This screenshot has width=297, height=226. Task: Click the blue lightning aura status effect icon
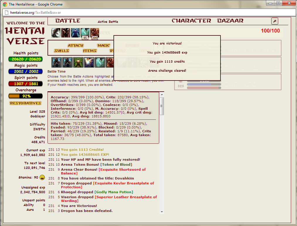75,33
